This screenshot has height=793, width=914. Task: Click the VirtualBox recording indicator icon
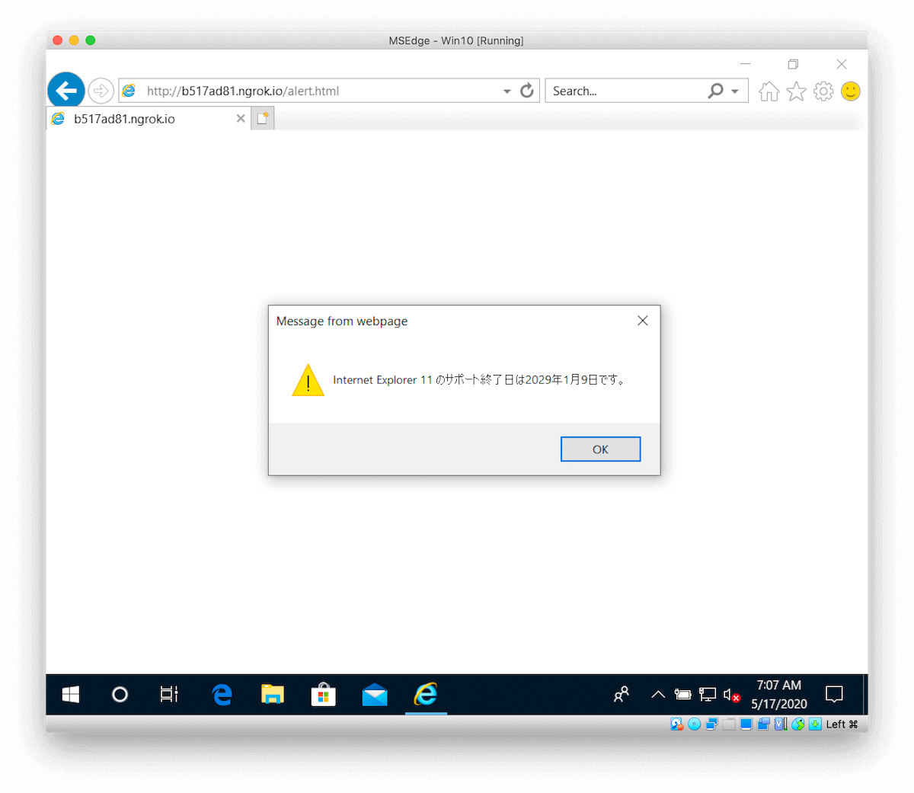point(763,724)
